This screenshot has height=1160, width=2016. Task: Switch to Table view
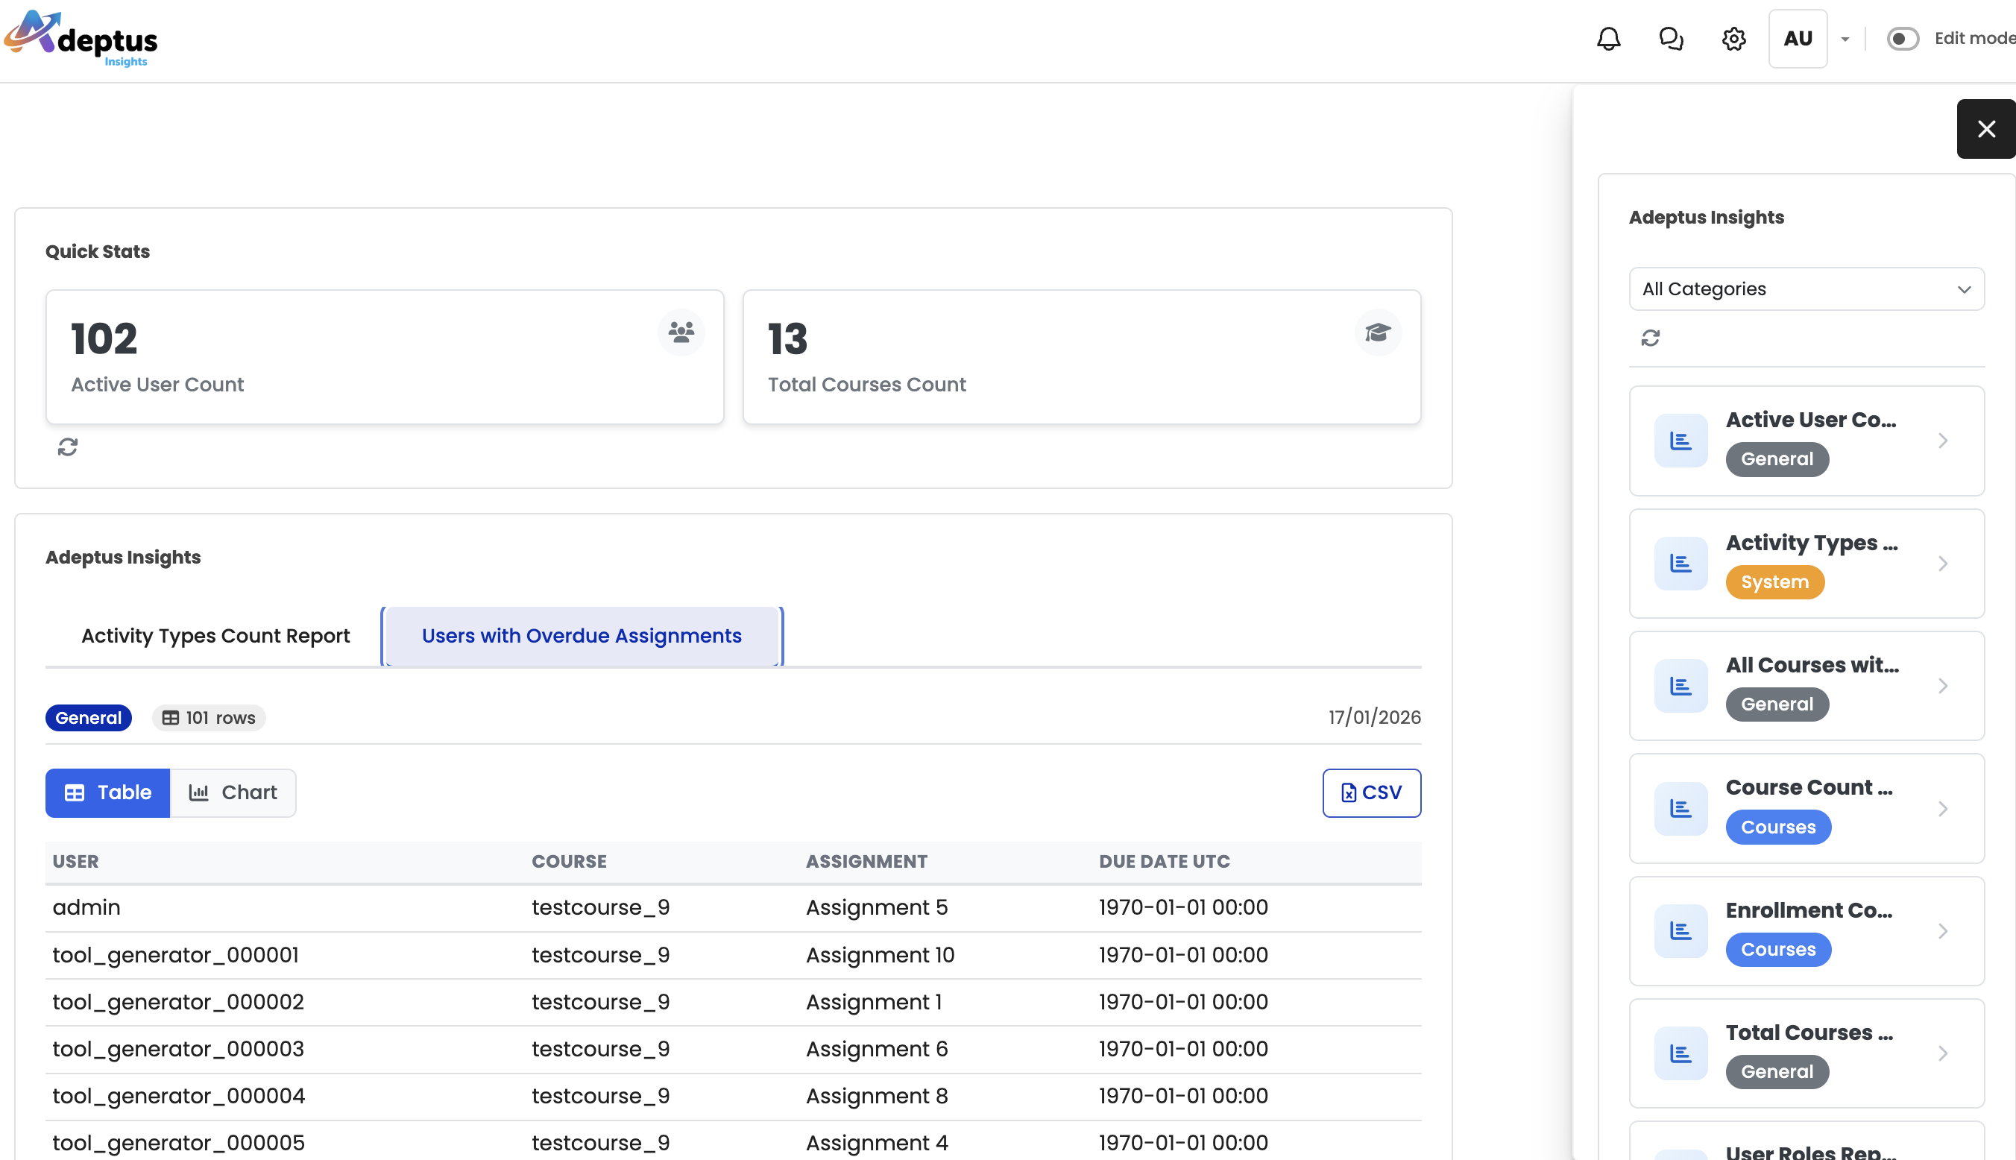click(107, 792)
